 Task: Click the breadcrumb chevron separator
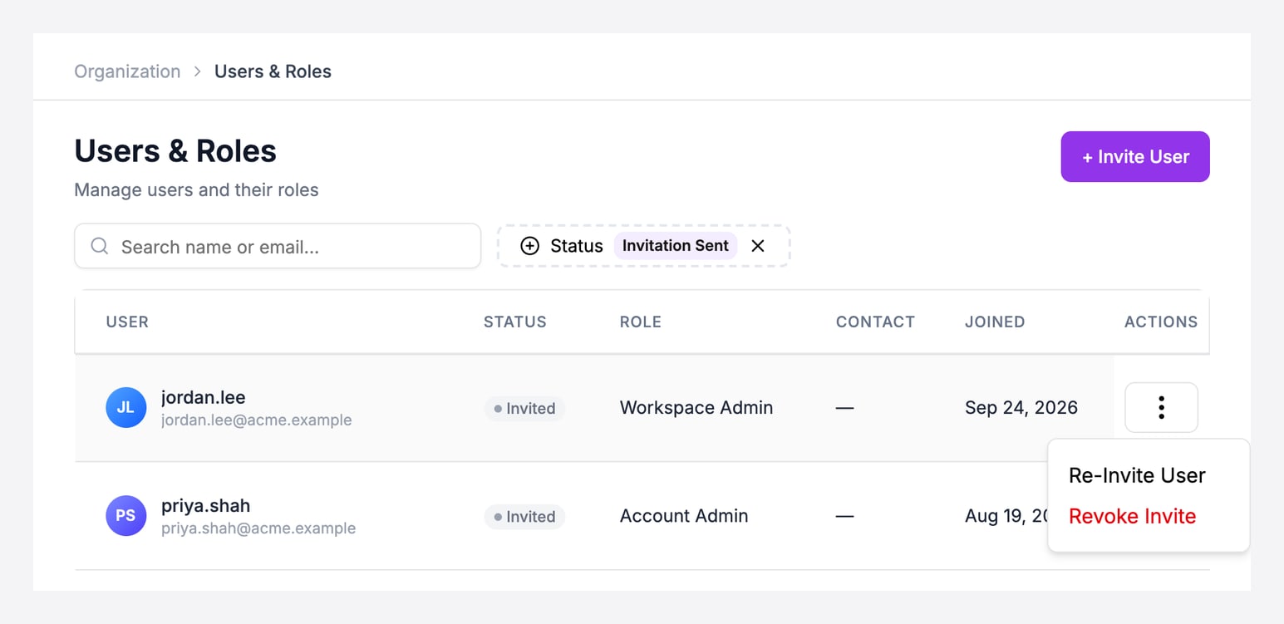click(197, 71)
